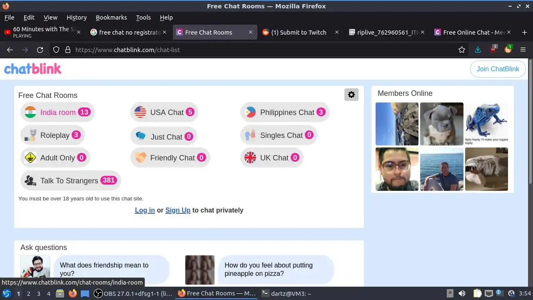Image resolution: width=533 pixels, height=300 pixels.
Task: Click the pineapple on pizza question
Action: pos(276,270)
